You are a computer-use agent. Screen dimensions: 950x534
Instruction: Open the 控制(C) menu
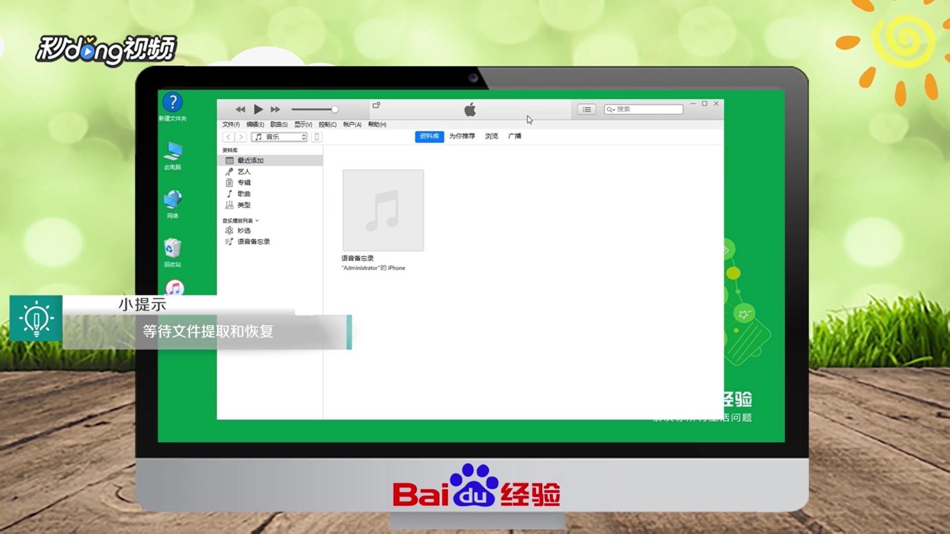point(327,125)
